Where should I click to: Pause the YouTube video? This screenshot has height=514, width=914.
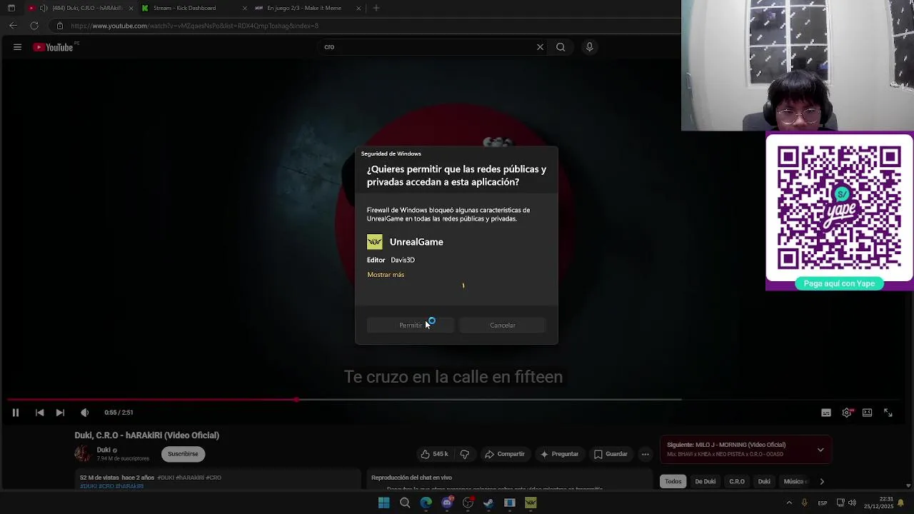click(15, 413)
